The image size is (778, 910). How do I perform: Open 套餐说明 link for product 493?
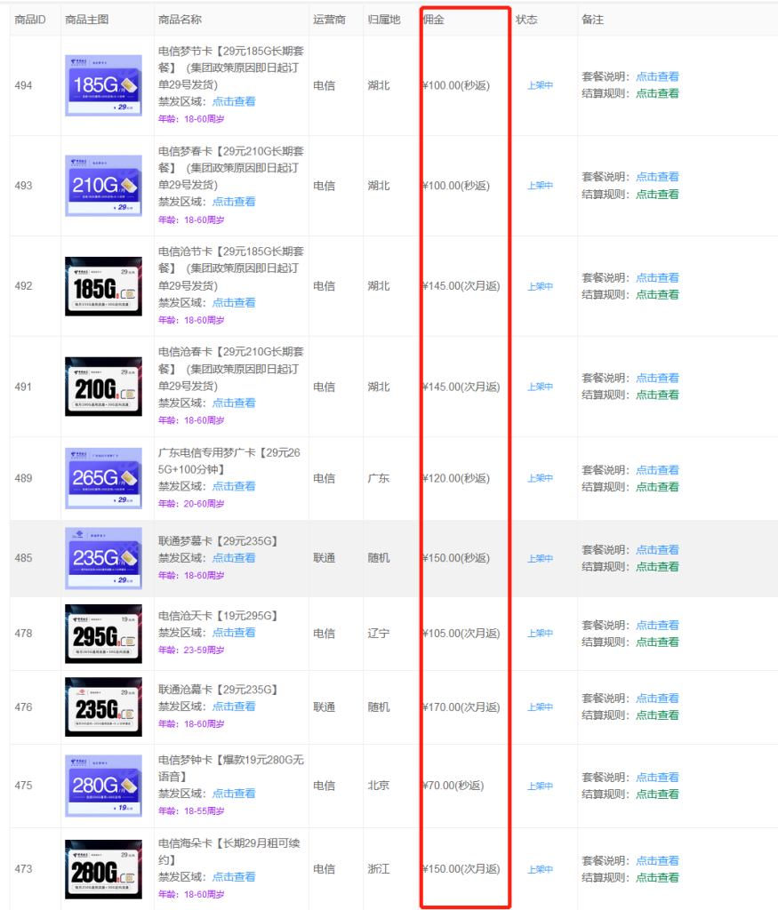click(x=657, y=177)
